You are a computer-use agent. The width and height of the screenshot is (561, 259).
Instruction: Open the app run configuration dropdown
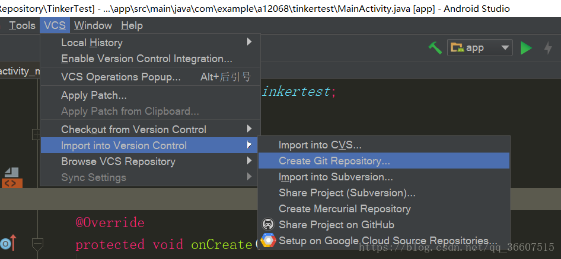point(480,47)
